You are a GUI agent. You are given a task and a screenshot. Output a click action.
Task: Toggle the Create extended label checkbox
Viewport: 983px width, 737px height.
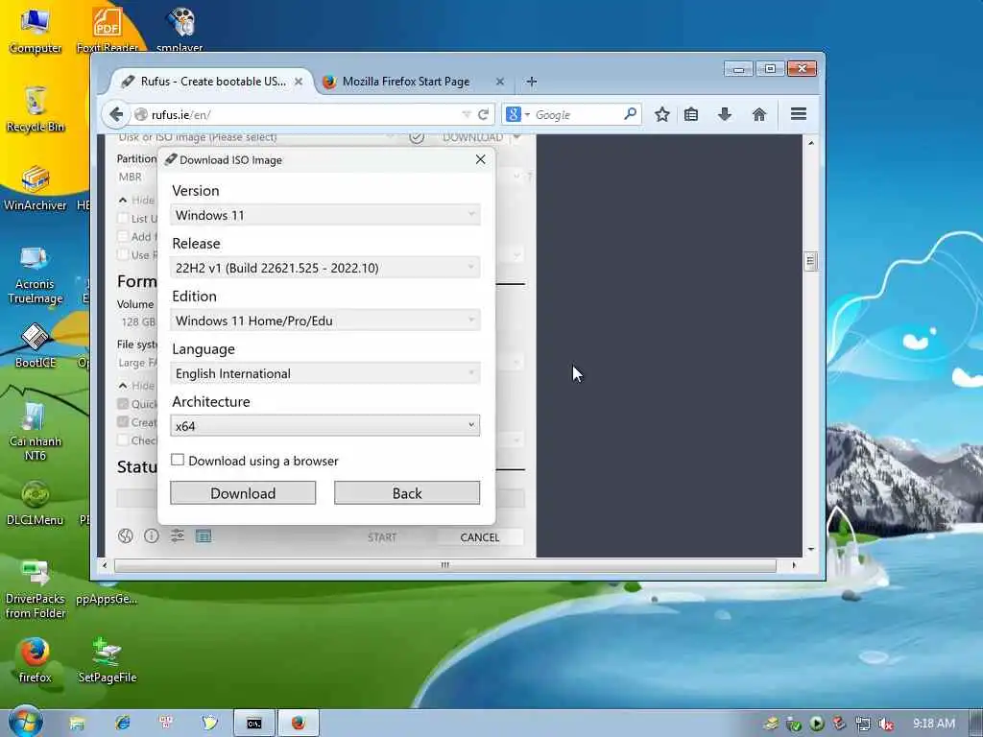[123, 422]
